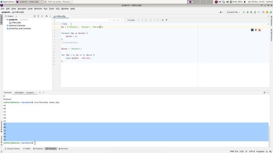Toggle Terminal tool window button
273x153 pixels.
point(51,149)
